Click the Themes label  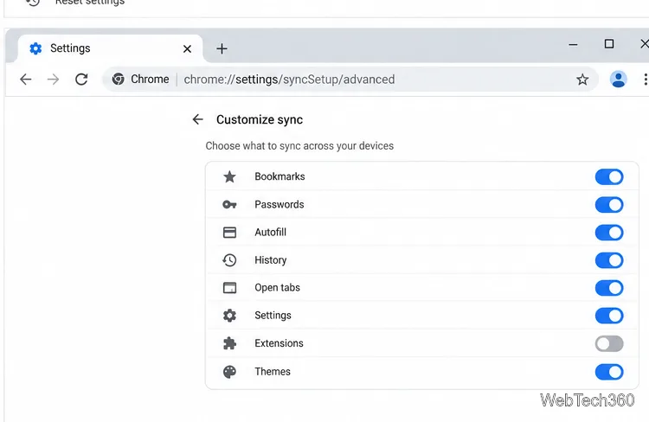[273, 371]
